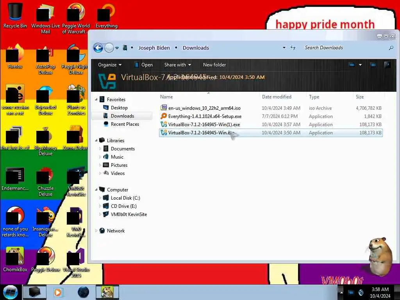Open the Bejeweled Deluxe desktop icon

(45, 100)
